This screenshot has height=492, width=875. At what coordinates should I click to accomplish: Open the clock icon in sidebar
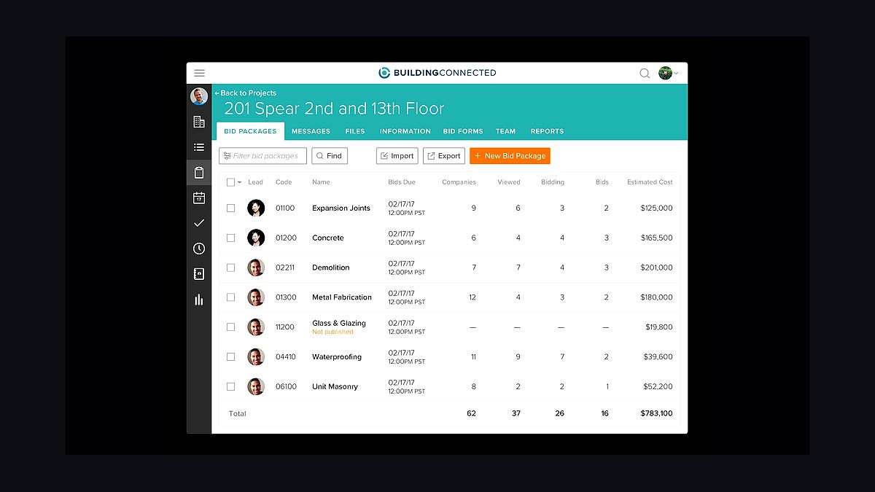[x=199, y=249]
